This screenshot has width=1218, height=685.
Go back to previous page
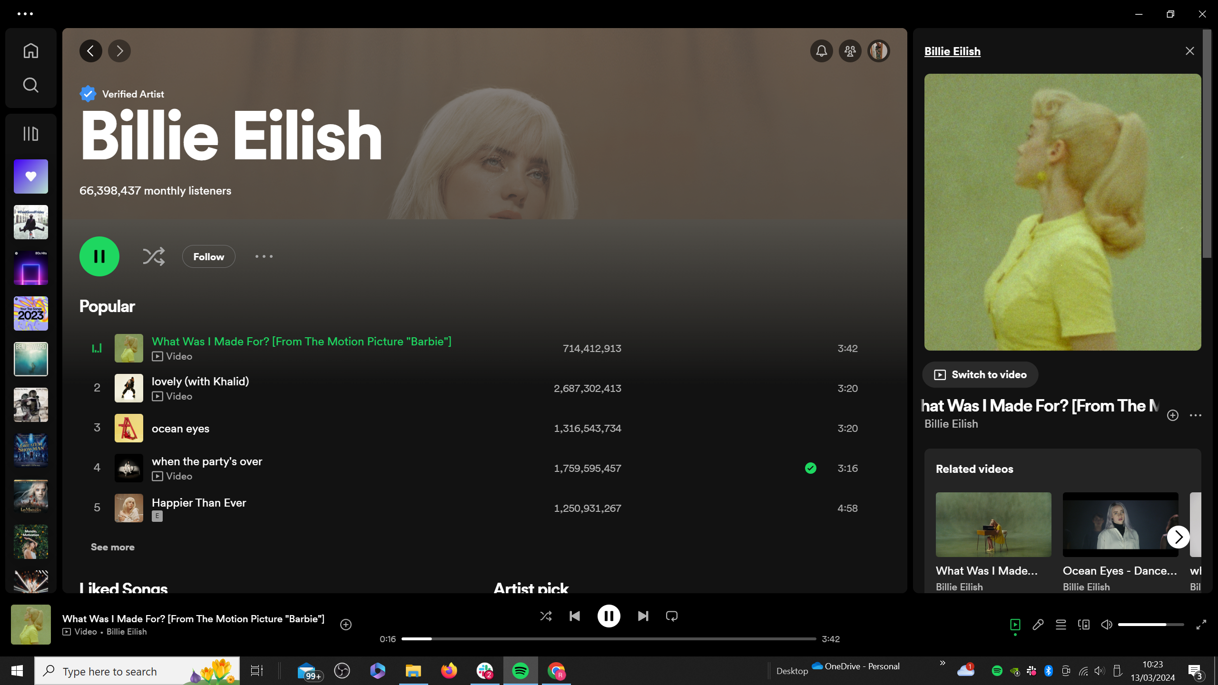point(91,51)
